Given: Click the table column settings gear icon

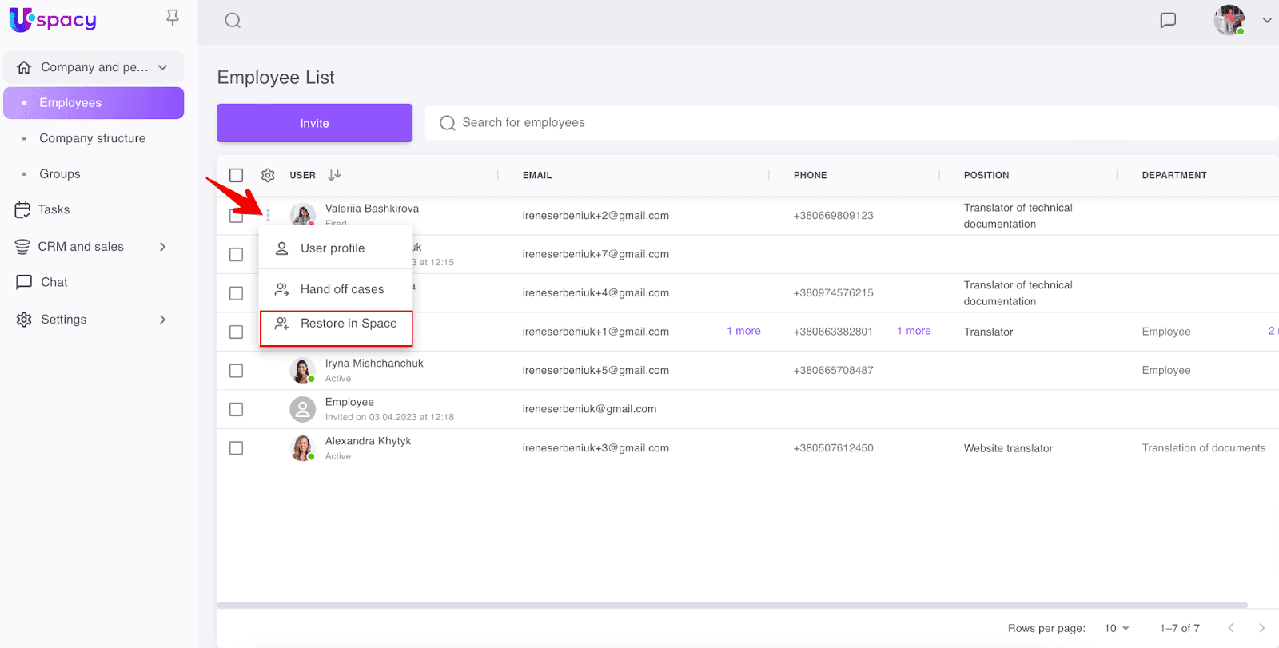Looking at the screenshot, I should tap(268, 175).
